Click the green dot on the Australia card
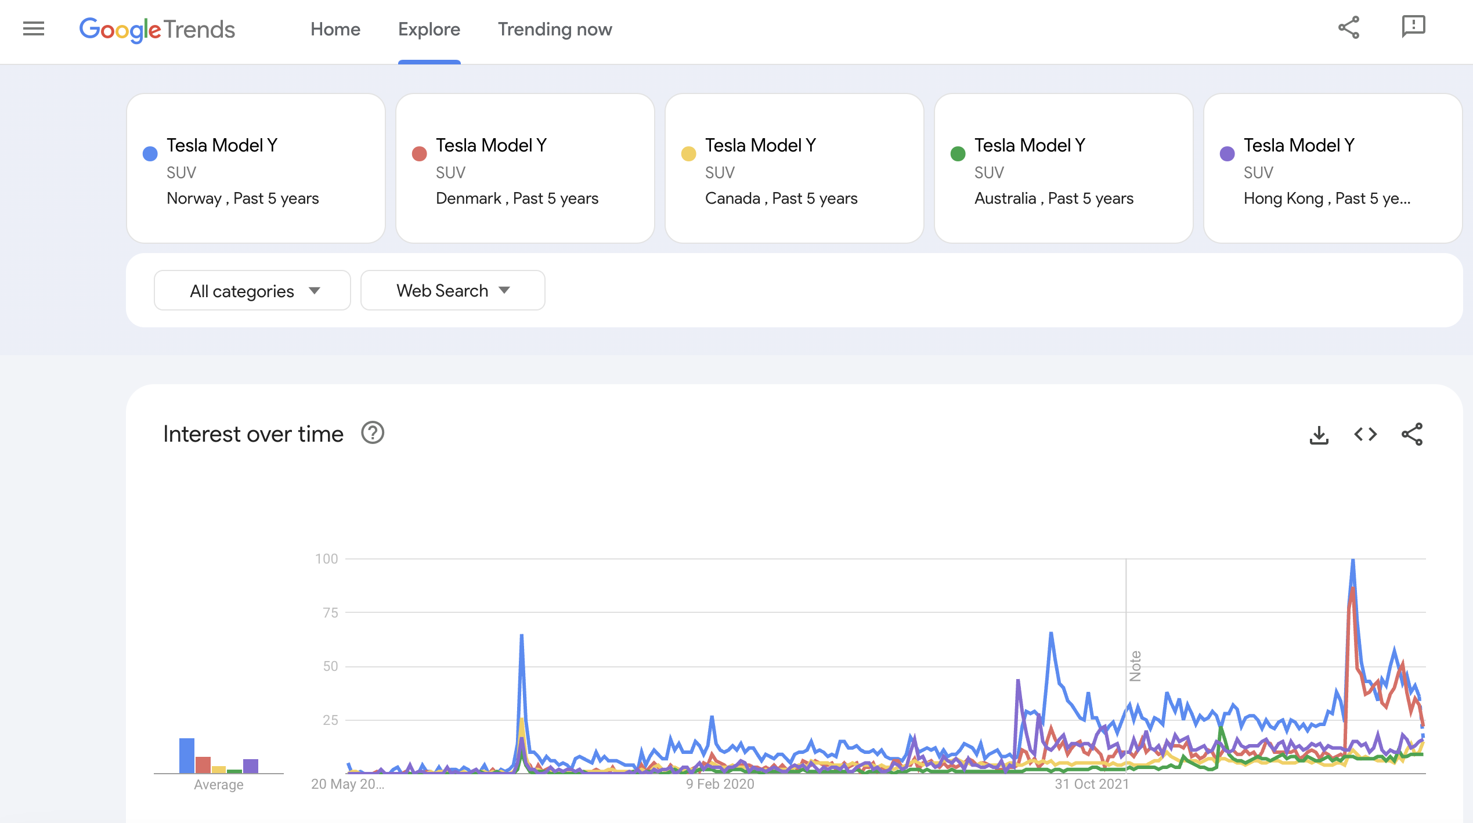The width and height of the screenshot is (1473, 823). (958, 153)
